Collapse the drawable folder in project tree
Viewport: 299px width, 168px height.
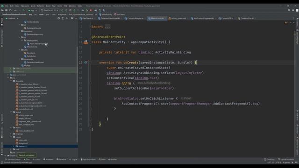click(11, 81)
